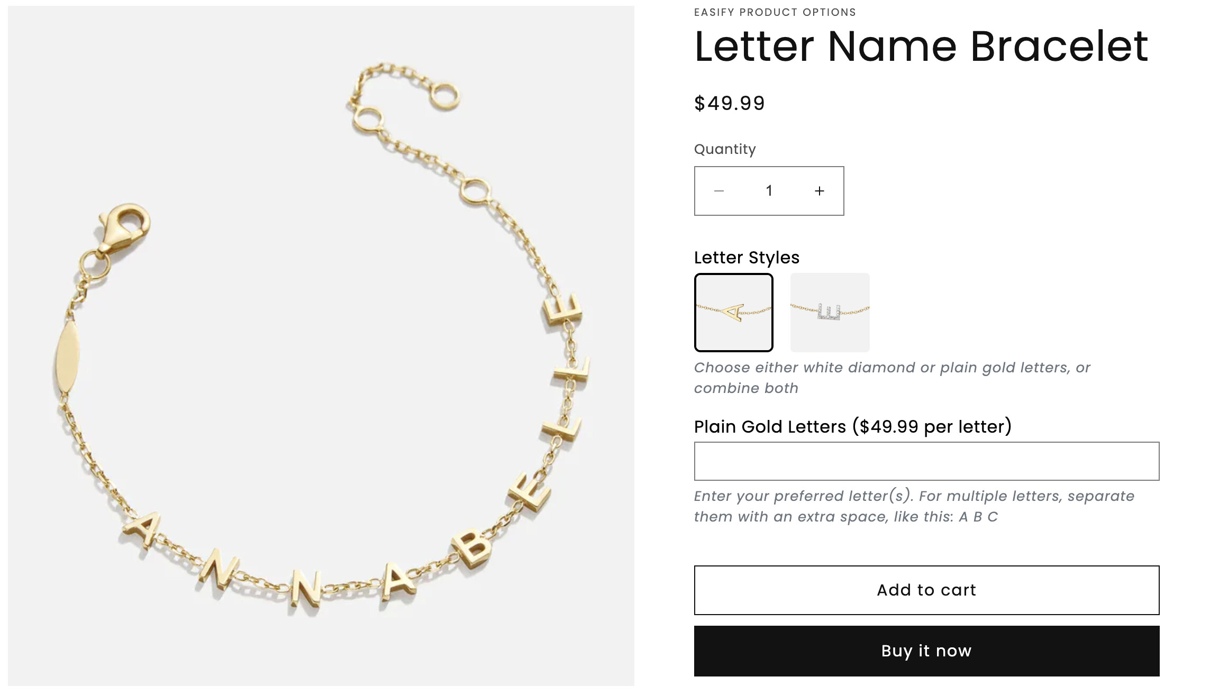Click the Letter Name Bracelet title
This screenshot has width=1219, height=695.
pyautogui.click(x=921, y=47)
